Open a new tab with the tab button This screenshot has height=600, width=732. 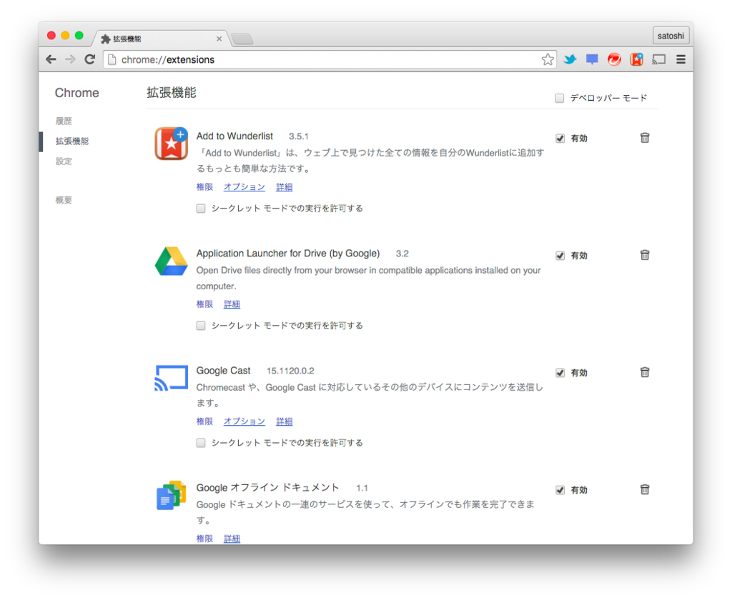coord(242,39)
